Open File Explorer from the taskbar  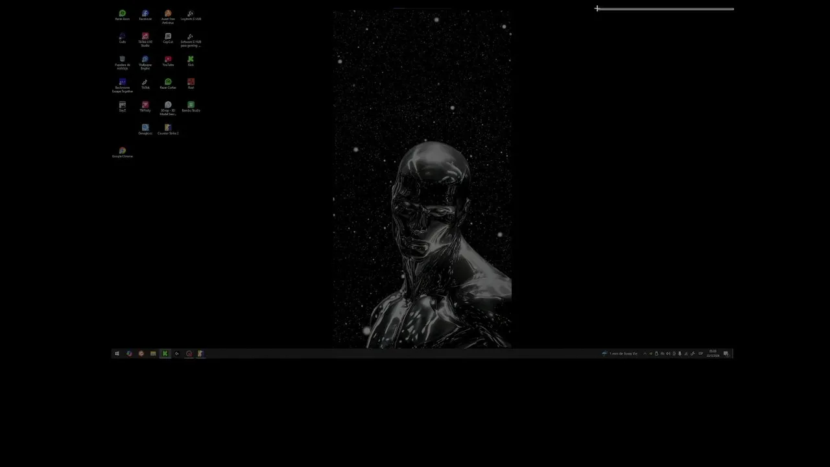pyautogui.click(x=153, y=353)
